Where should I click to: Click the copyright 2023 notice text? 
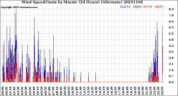(19, 7)
